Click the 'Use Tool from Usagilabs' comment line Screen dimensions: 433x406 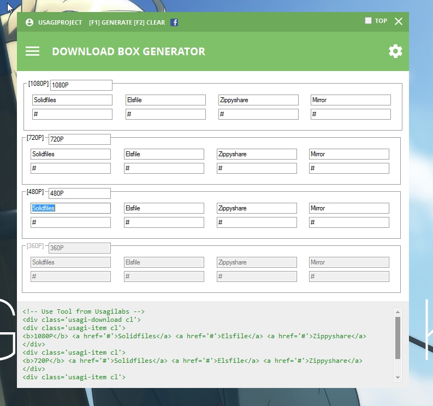(x=84, y=311)
